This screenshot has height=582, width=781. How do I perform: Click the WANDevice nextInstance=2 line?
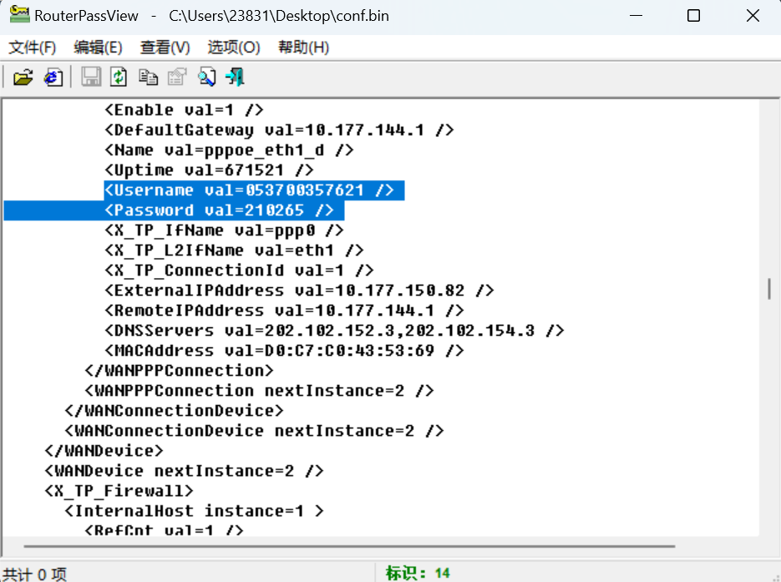point(185,471)
